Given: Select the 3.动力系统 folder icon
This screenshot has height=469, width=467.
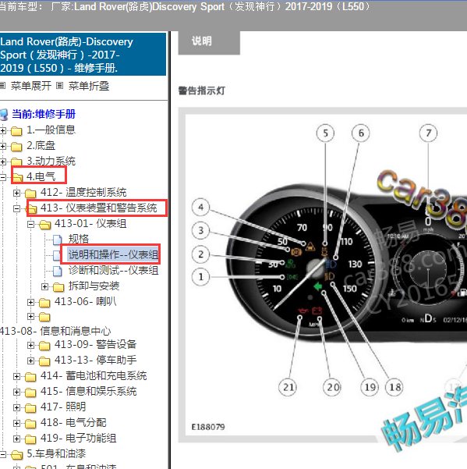Looking at the screenshot, I should pyautogui.click(x=16, y=162).
